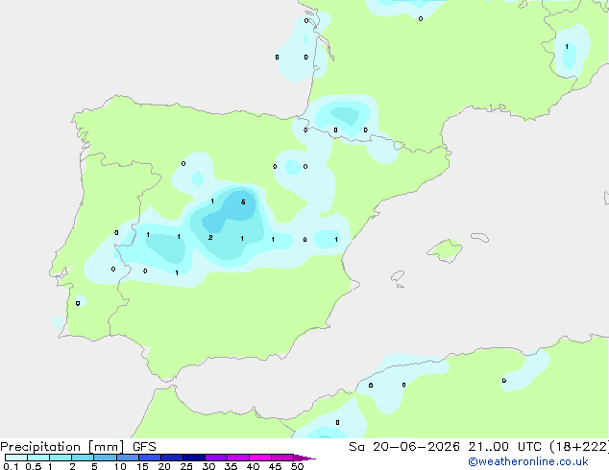The image size is (609, 470).
Task: Click the 45–50 mm legend color swatch
Action: point(282,458)
